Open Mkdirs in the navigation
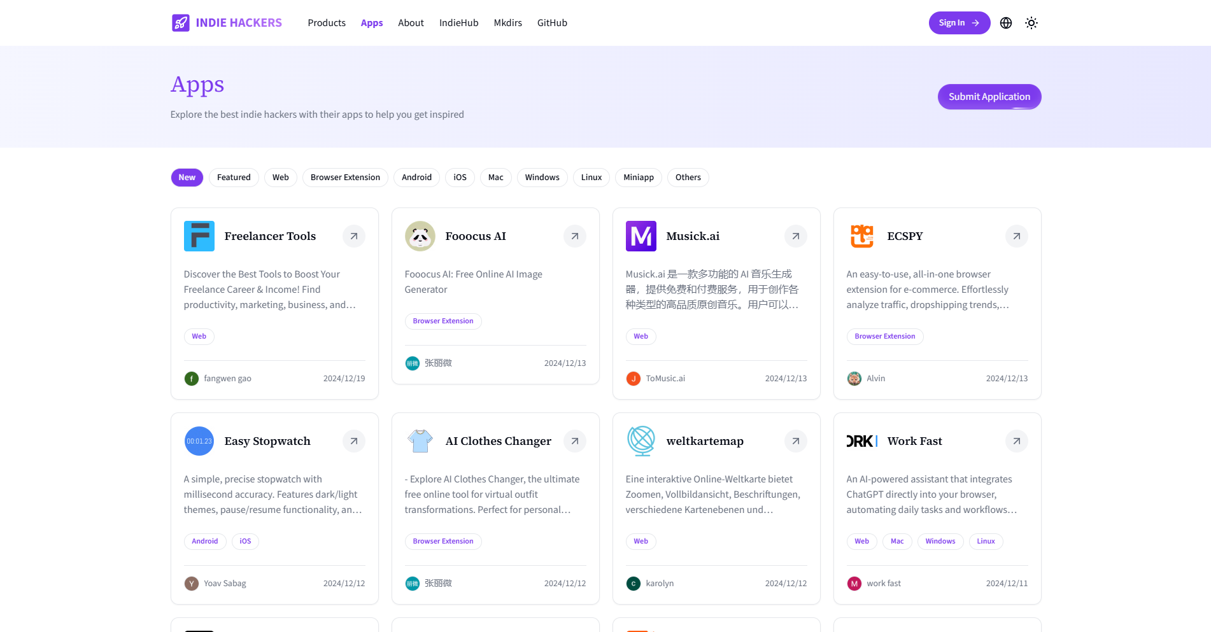This screenshot has width=1211, height=632. [x=507, y=23]
